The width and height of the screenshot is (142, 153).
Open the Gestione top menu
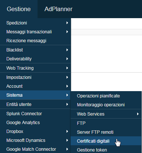(19, 9)
